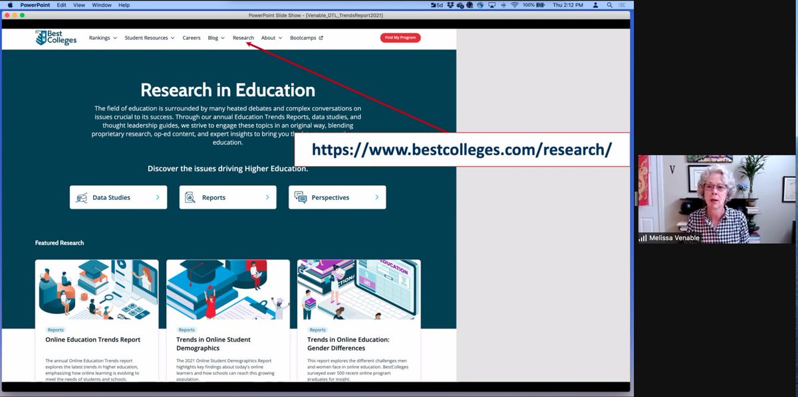
Task: Open Online Education Trends Report thumbnail
Action: click(97, 289)
